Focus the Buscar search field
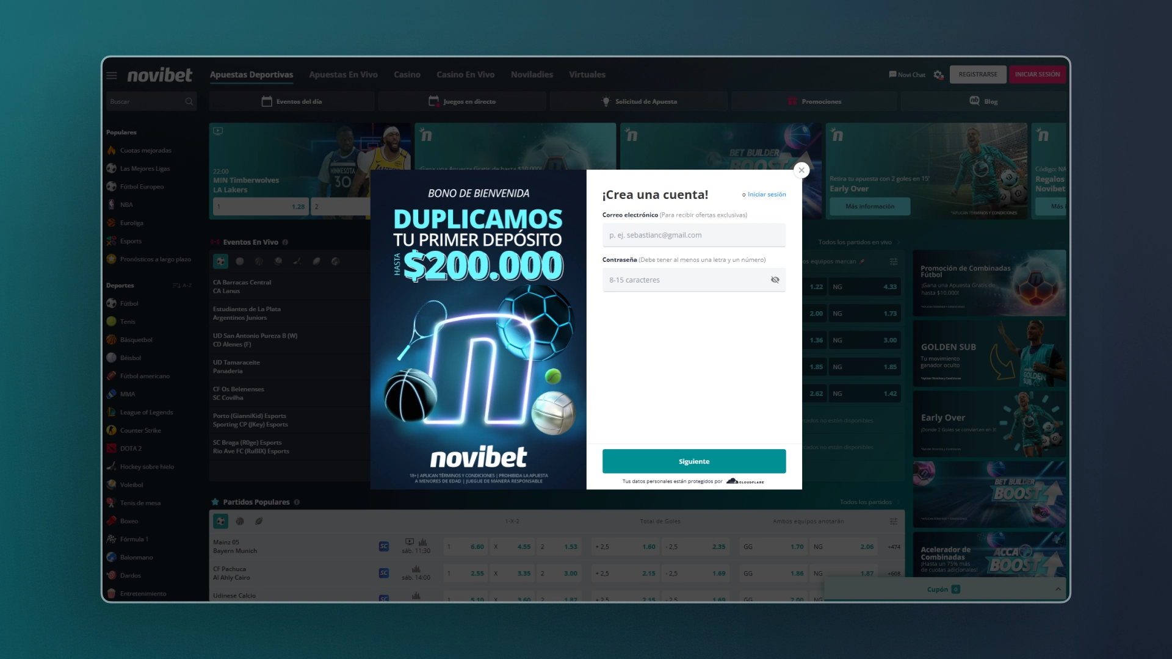This screenshot has height=659, width=1172. (x=151, y=101)
